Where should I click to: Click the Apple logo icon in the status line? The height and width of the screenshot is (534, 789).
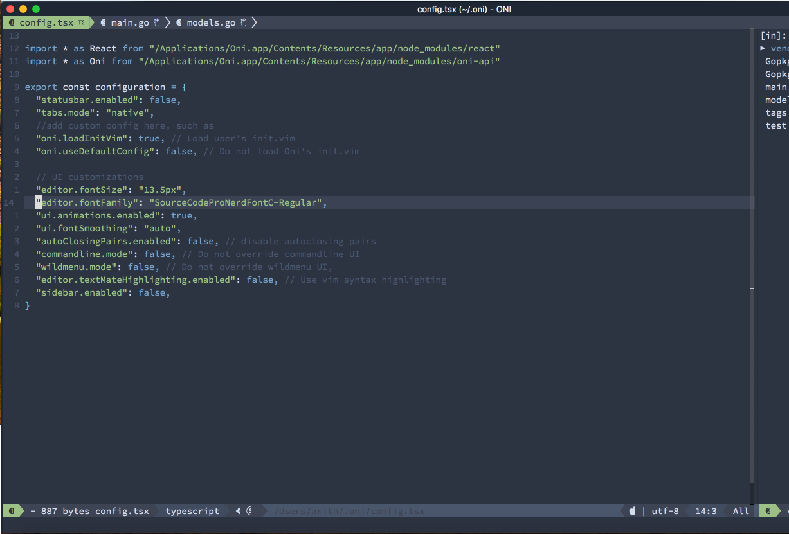632,511
